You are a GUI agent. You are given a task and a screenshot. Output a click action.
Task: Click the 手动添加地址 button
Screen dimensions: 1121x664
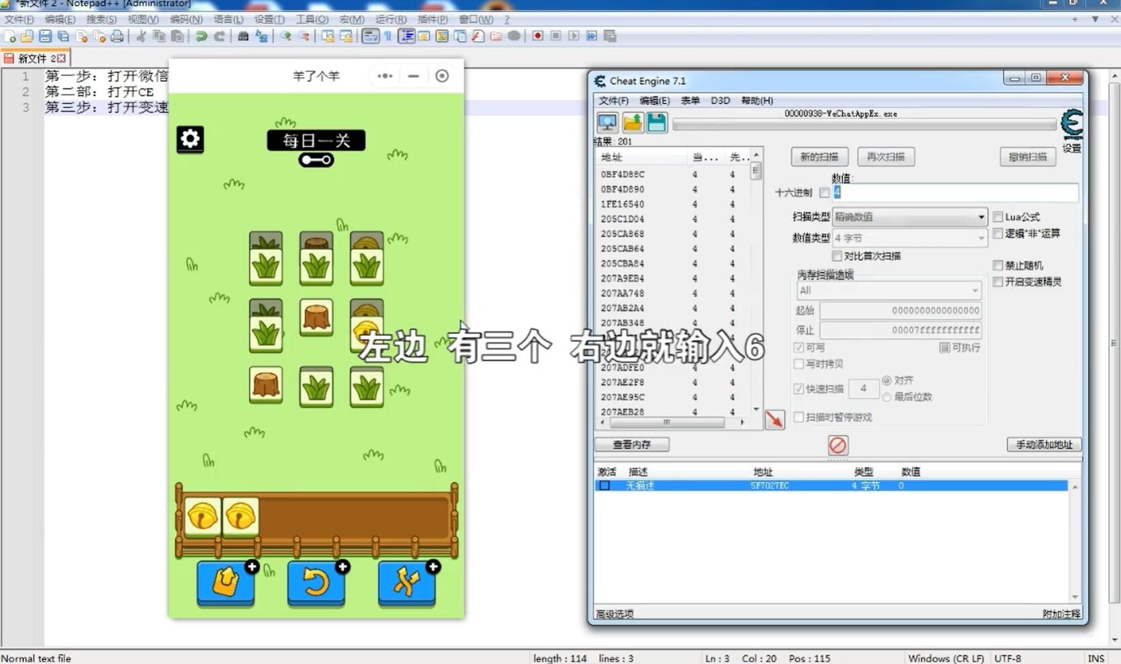pyautogui.click(x=1044, y=444)
